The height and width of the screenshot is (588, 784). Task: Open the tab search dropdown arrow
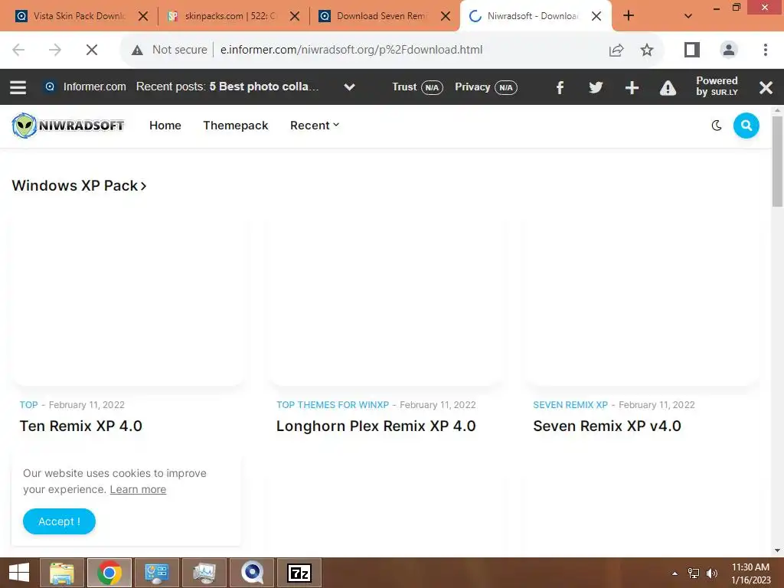[688, 16]
